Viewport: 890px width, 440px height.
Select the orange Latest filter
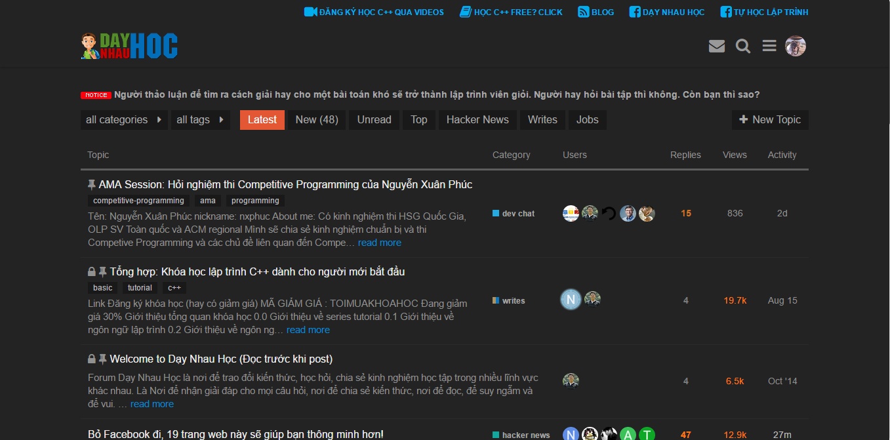tap(262, 119)
